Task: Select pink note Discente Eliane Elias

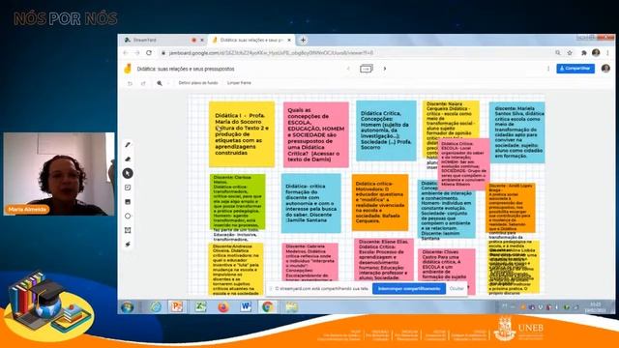Action: point(384,260)
